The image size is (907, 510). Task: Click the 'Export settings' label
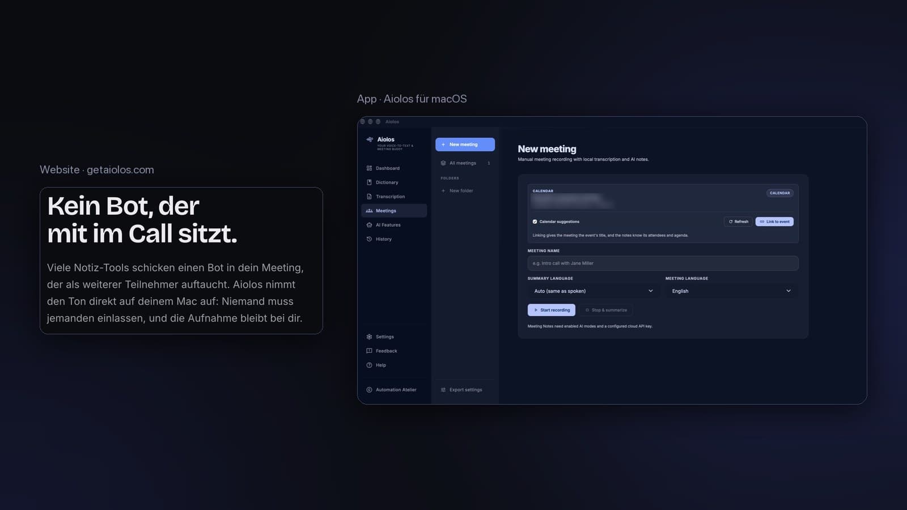tap(465, 390)
